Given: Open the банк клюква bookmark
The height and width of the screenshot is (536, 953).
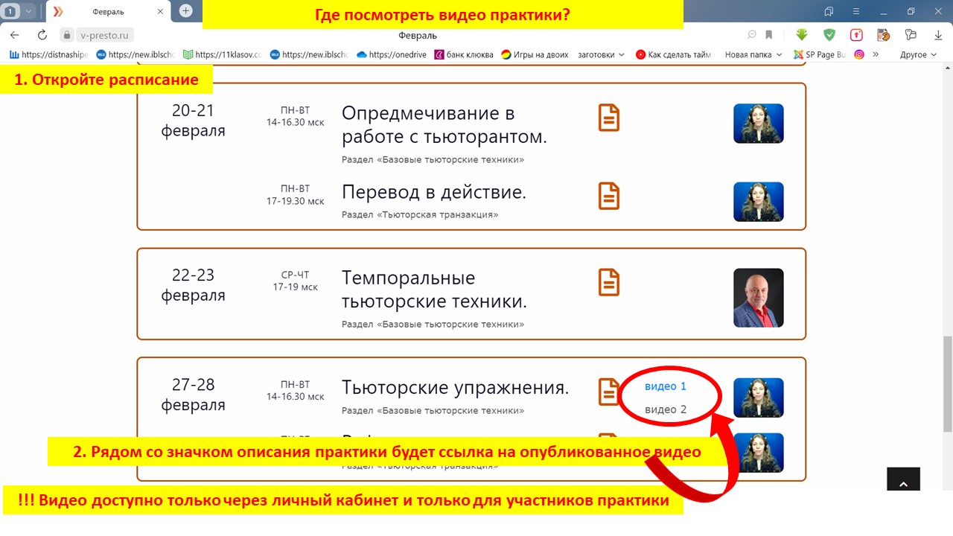Looking at the screenshot, I should (x=465, y=54).
